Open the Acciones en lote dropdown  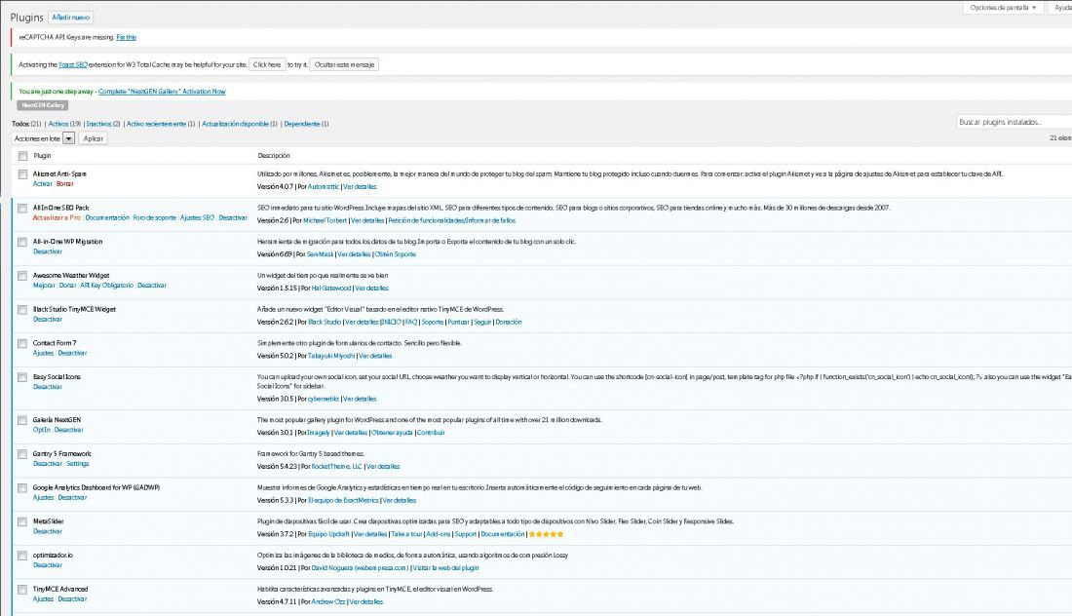point(44,138)
